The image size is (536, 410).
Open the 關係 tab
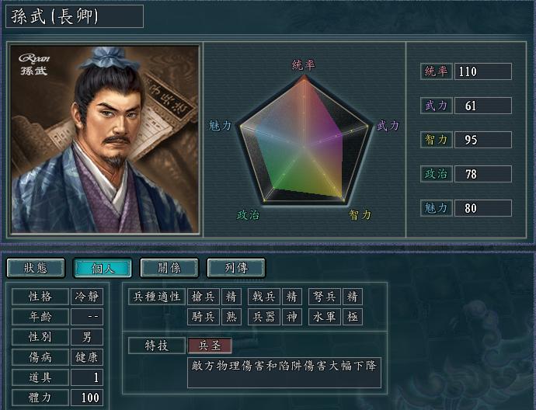[x=169, y=268]
